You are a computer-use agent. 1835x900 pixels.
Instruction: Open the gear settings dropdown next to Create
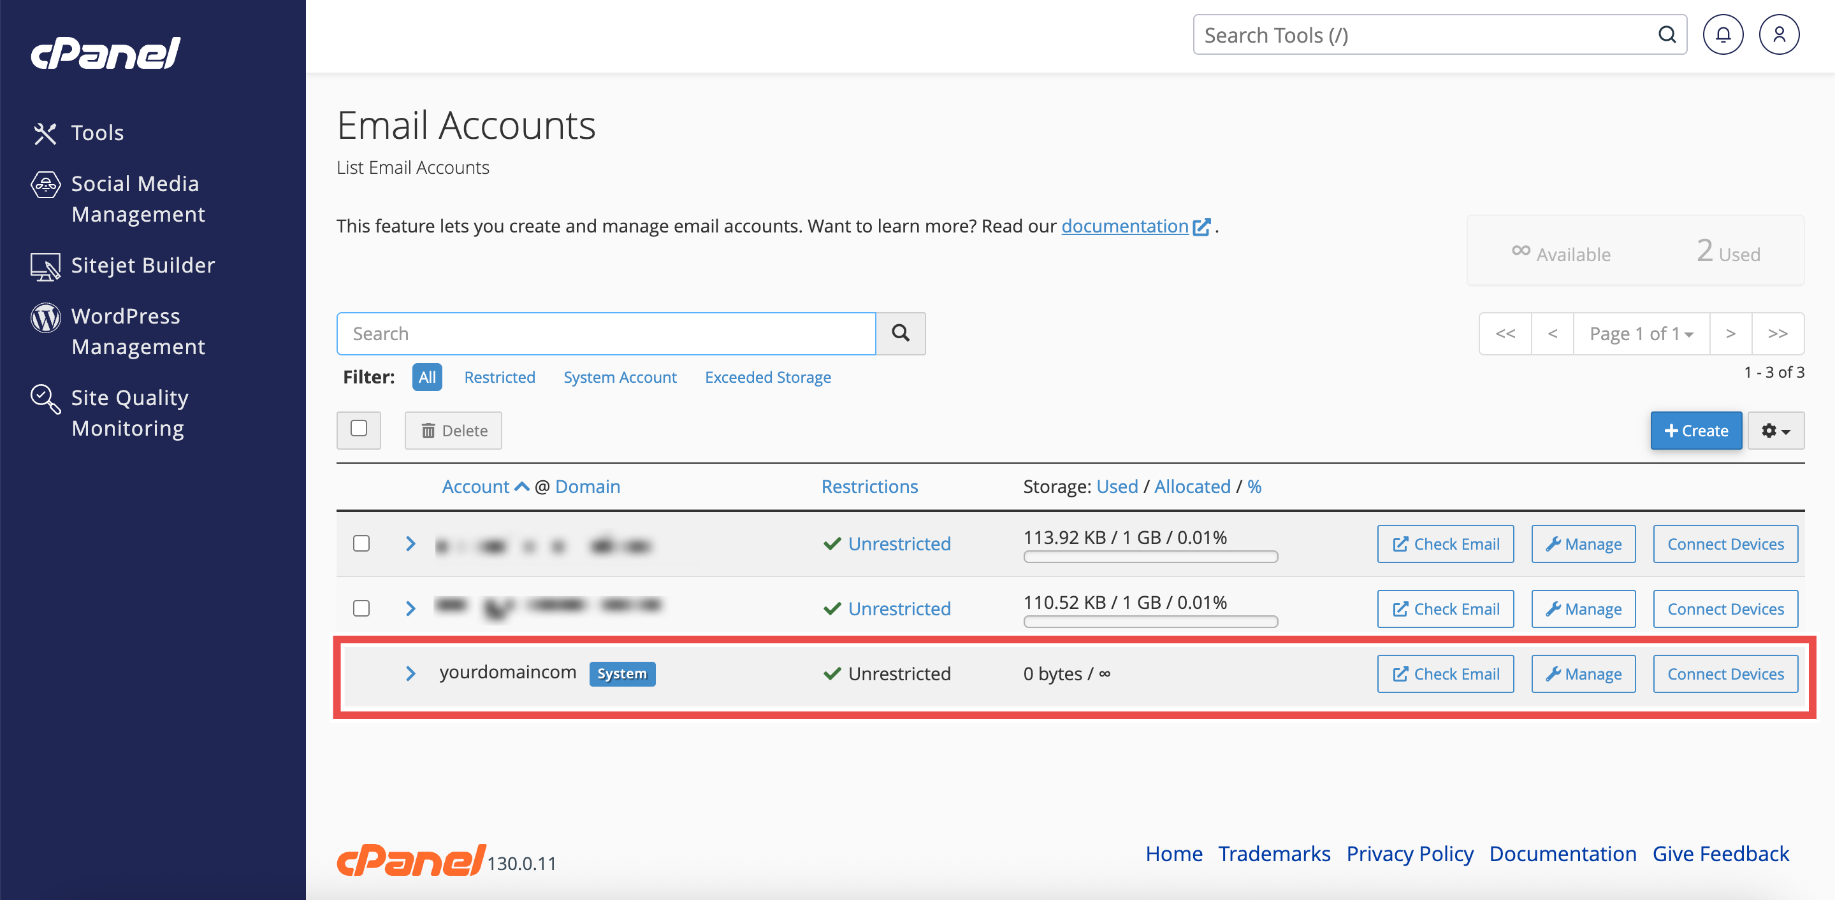click(x=1775, y=431)
